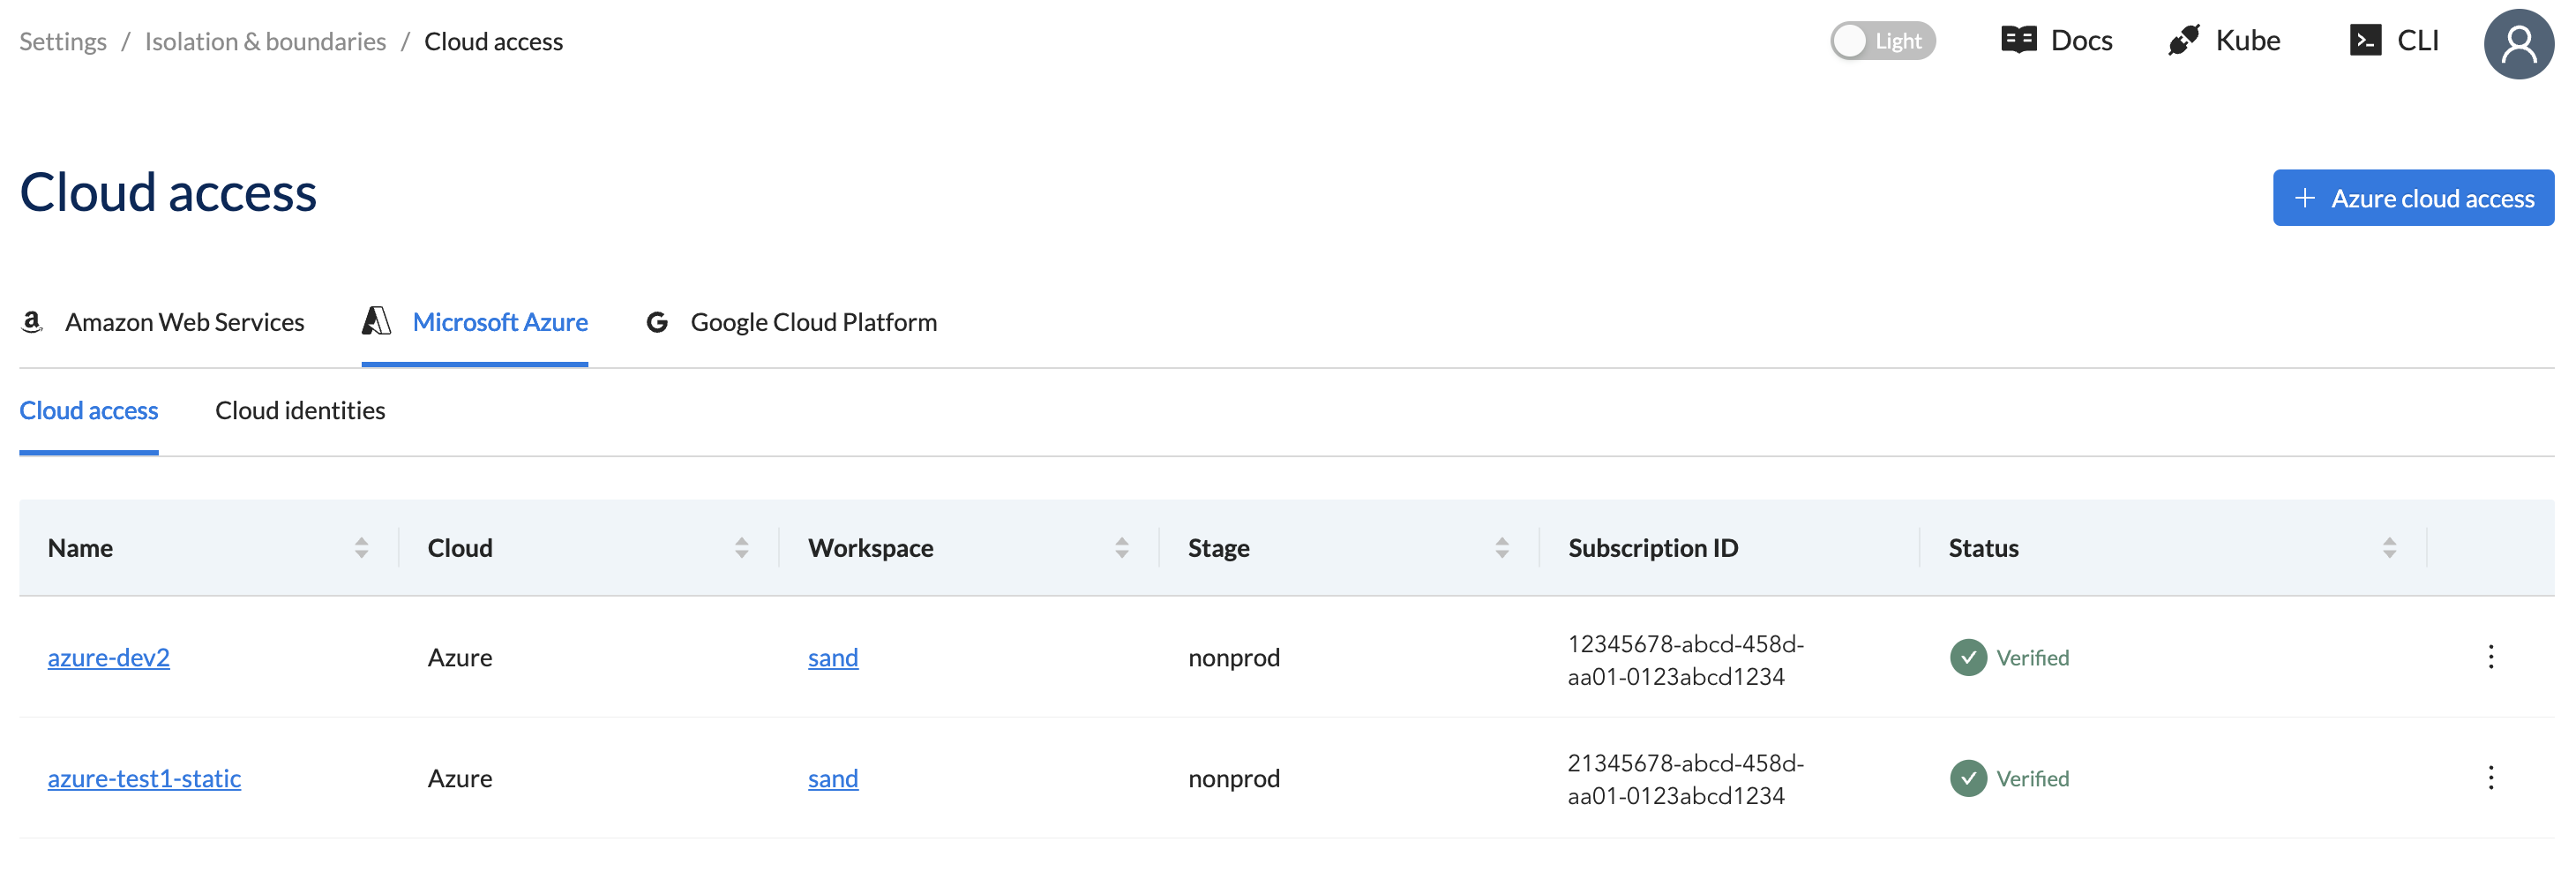Click the Cloud access page heading

tap(168, 192)
